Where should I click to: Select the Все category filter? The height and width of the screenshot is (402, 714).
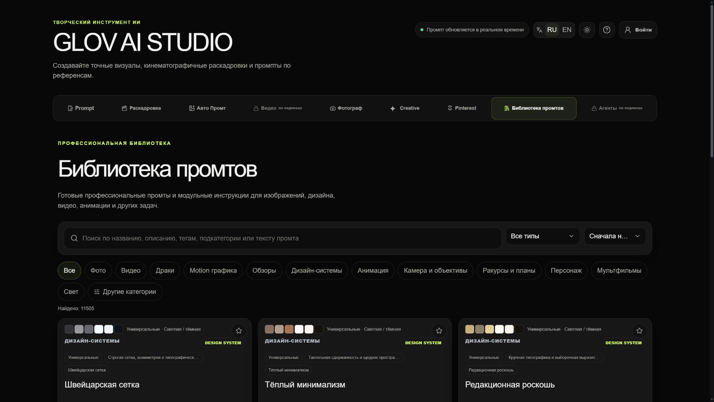[x=69, y=270]
